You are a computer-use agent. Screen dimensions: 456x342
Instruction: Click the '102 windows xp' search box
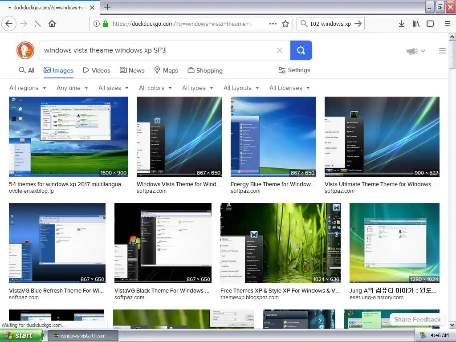[x=330, y=24]
